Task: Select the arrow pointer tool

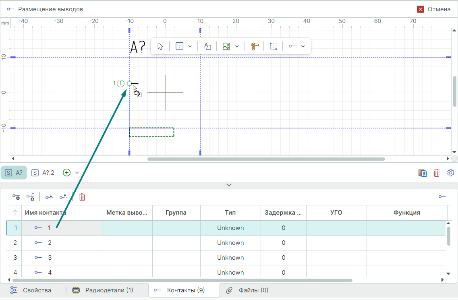Action: (x=161, y=46)
